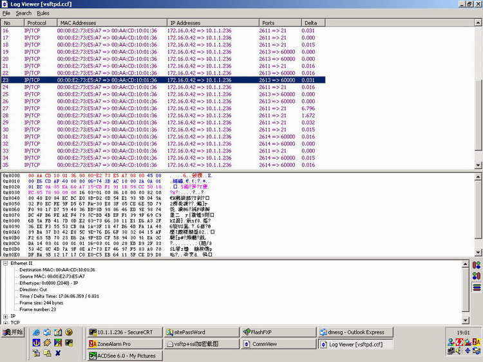Collapse the Ethernet II tree node
The image size is (483, 362).
[5, 263]
